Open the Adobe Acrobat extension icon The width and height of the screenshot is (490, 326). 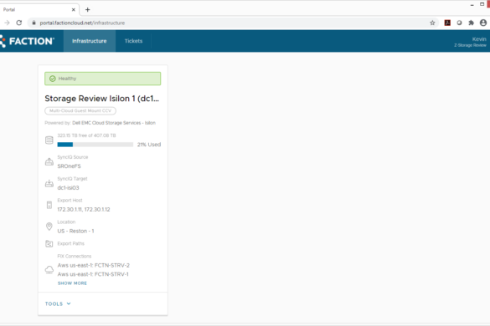(x=447, y=23)
